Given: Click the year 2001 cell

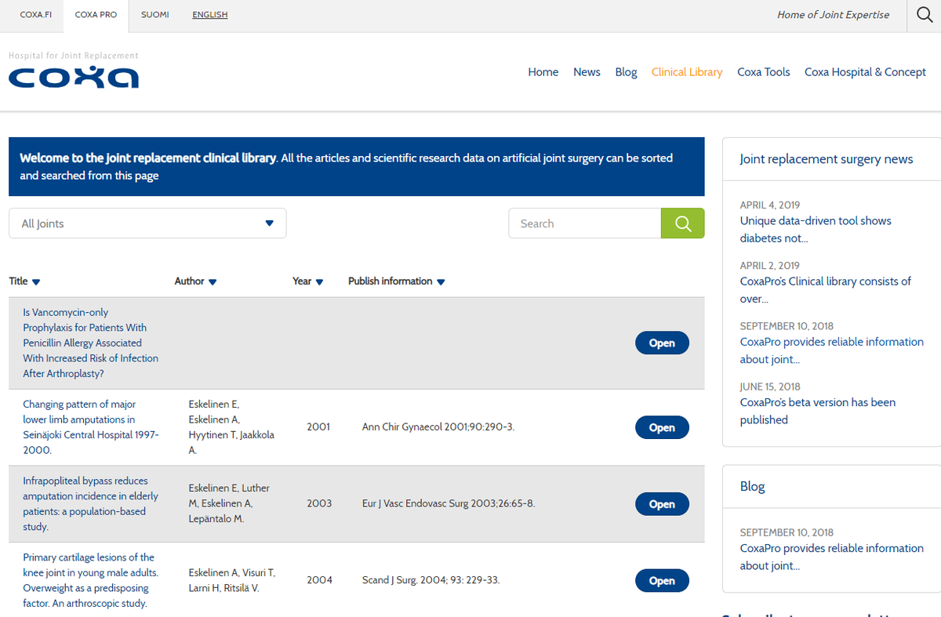Looking at the screenshot, I should click(x=318, y=427).
